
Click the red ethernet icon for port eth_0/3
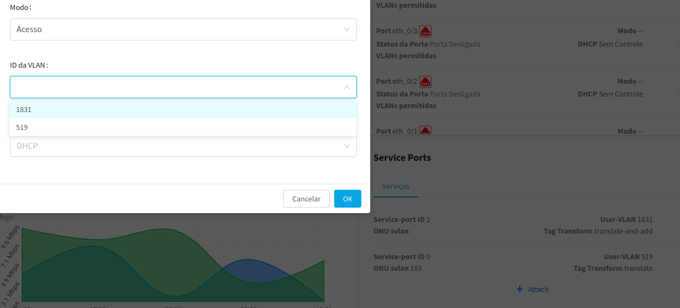coord(425,31)
